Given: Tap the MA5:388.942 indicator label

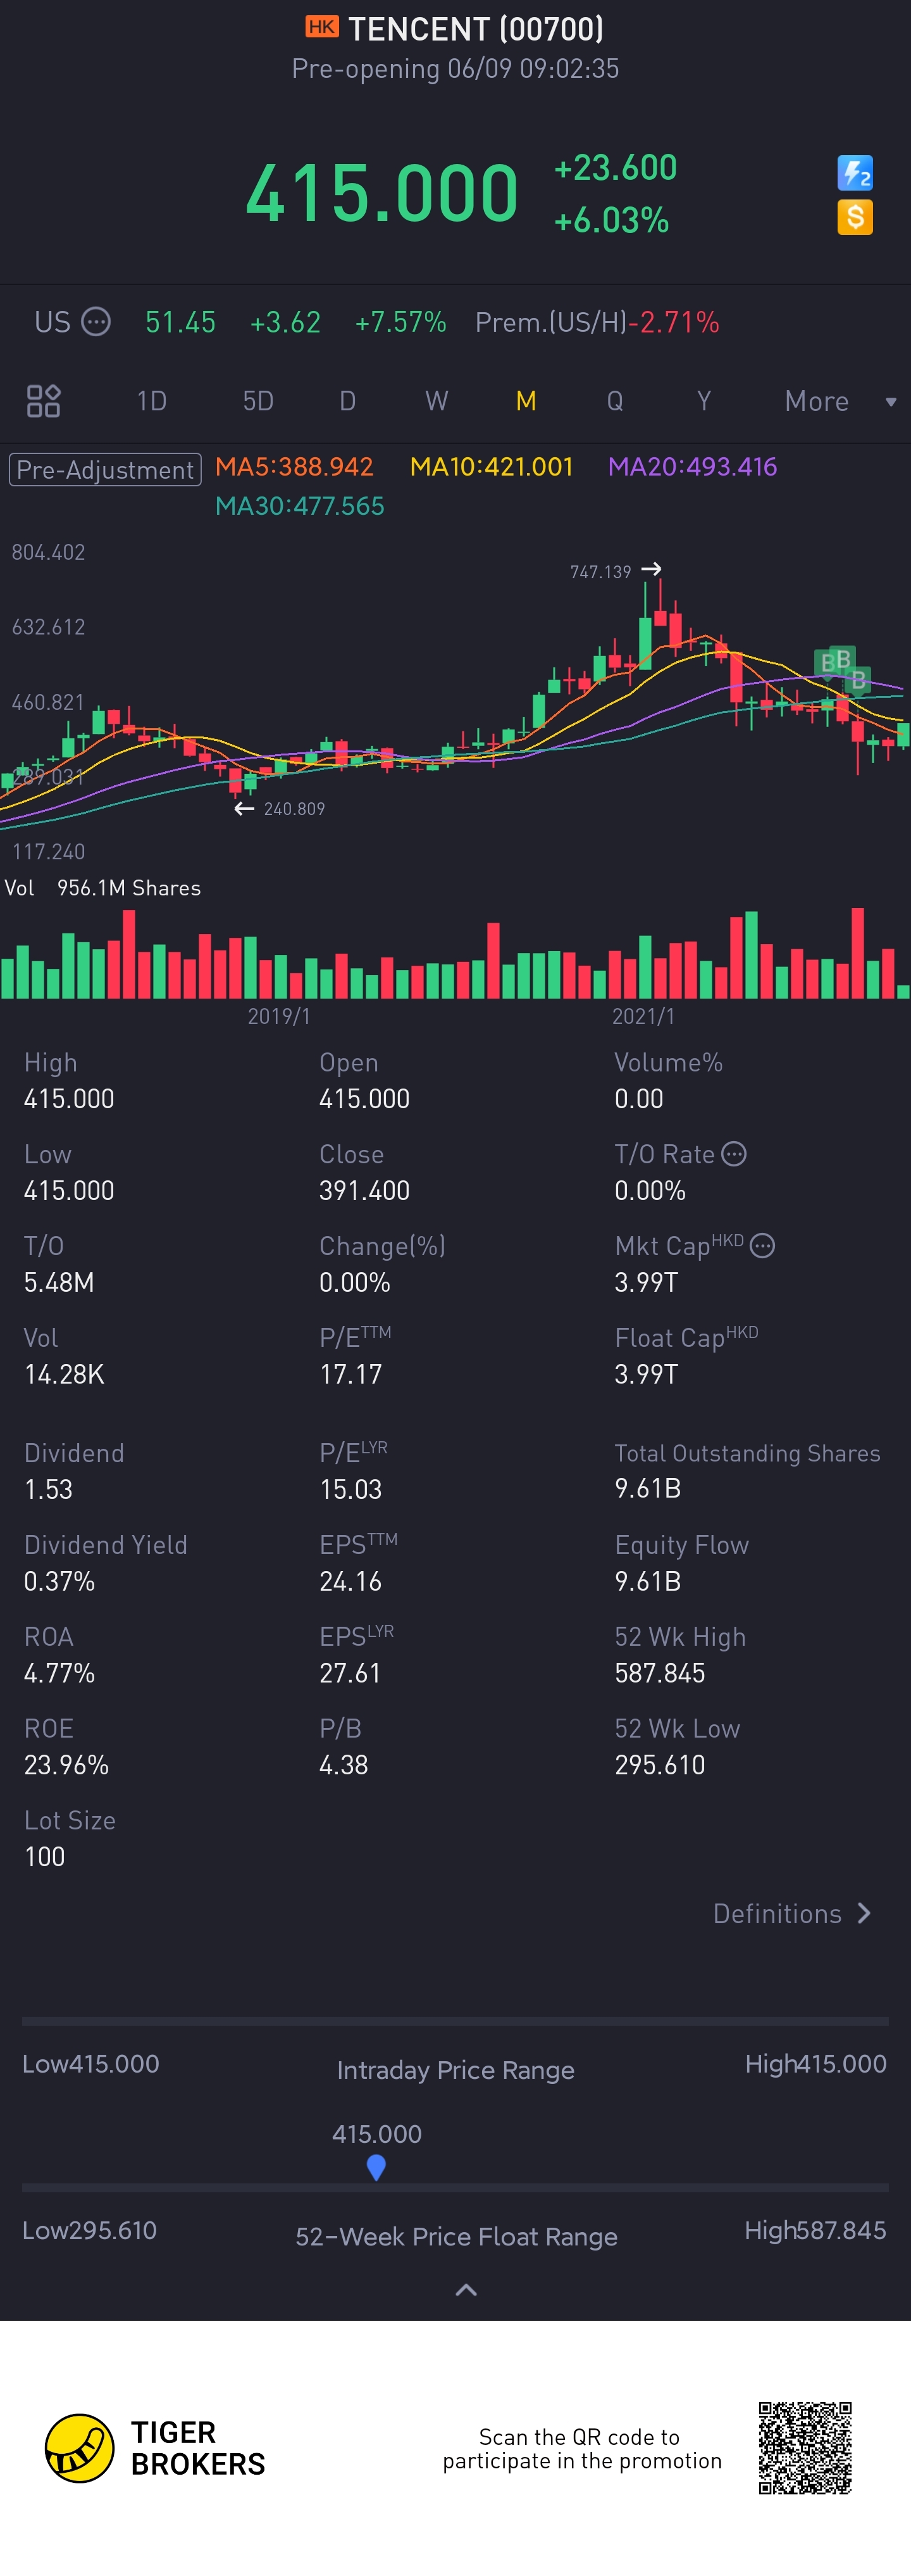Looking at the screenshot, I should (295, 467).
